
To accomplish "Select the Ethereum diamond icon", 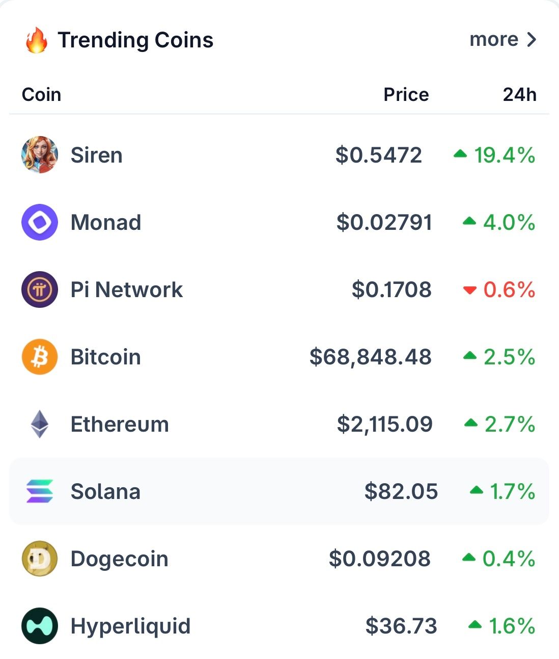I will [40, 424].
